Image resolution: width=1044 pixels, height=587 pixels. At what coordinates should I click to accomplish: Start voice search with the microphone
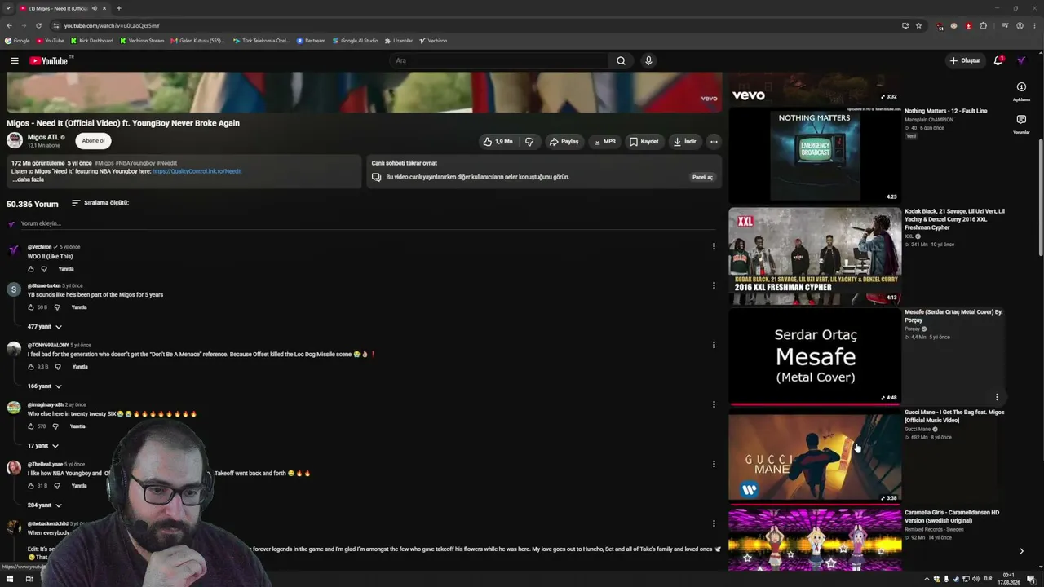point(648,60)
